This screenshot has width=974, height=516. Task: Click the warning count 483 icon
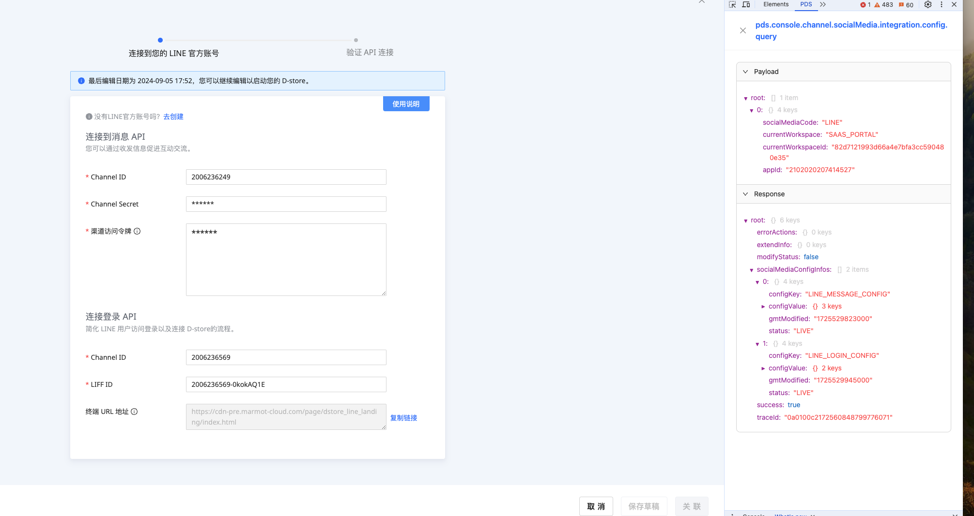point(877,5)
